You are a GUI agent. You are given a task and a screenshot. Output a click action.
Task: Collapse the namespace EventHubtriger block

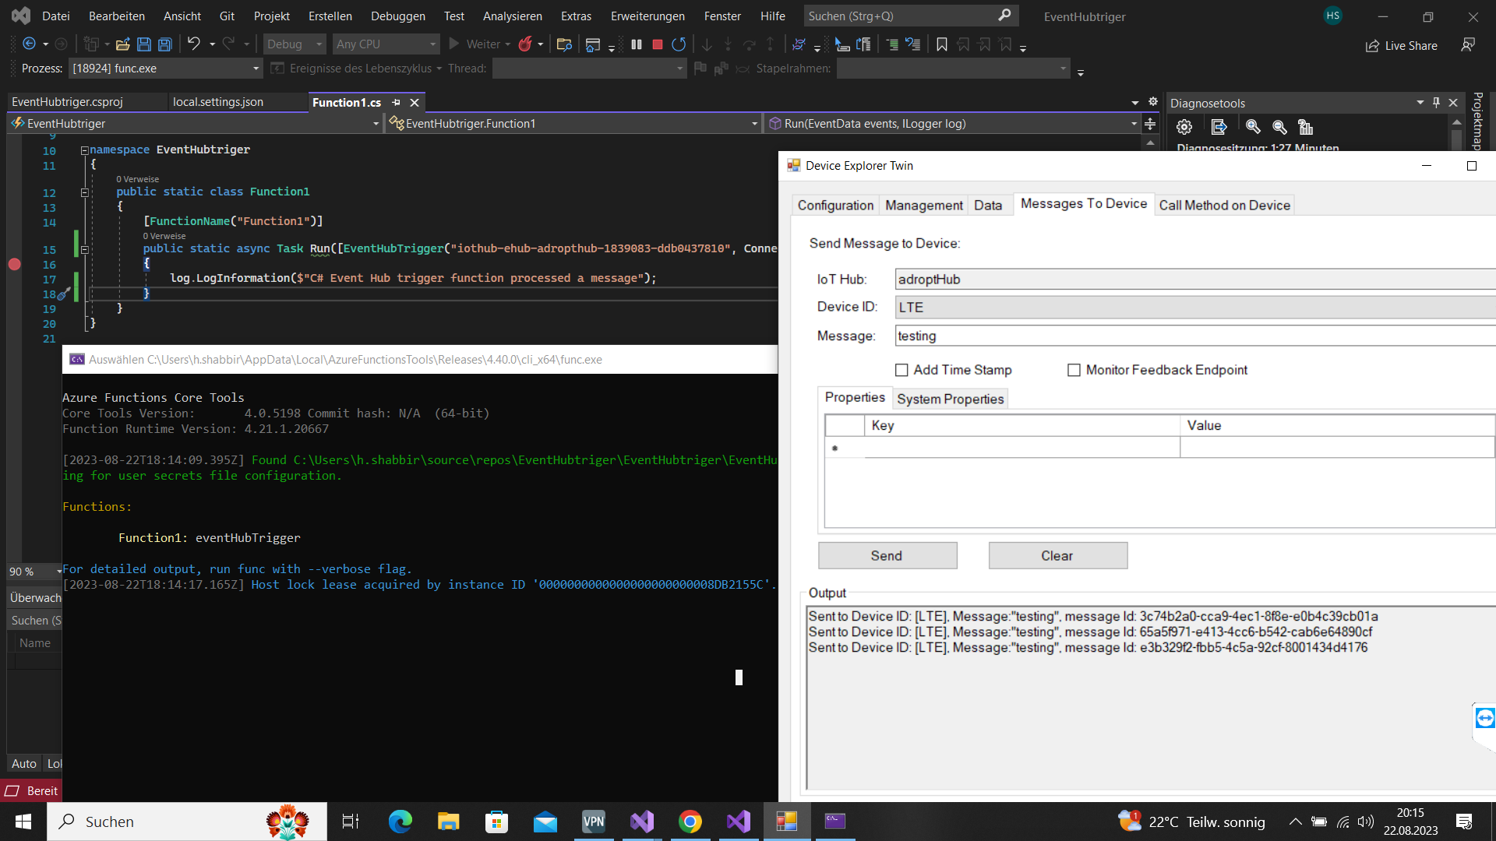point(84,150)
